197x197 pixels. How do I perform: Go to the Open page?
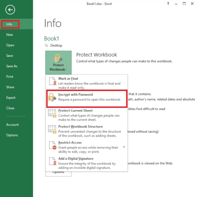click(x=10, y=45)
